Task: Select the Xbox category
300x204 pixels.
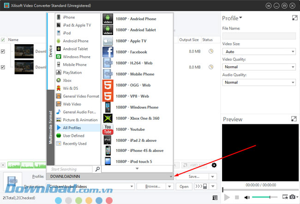Action: pos(78,80)
